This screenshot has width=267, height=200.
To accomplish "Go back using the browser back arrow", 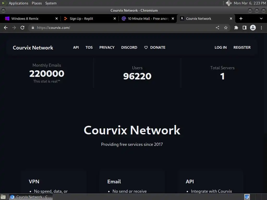I will pyautogui.click(x=6, y=28).
